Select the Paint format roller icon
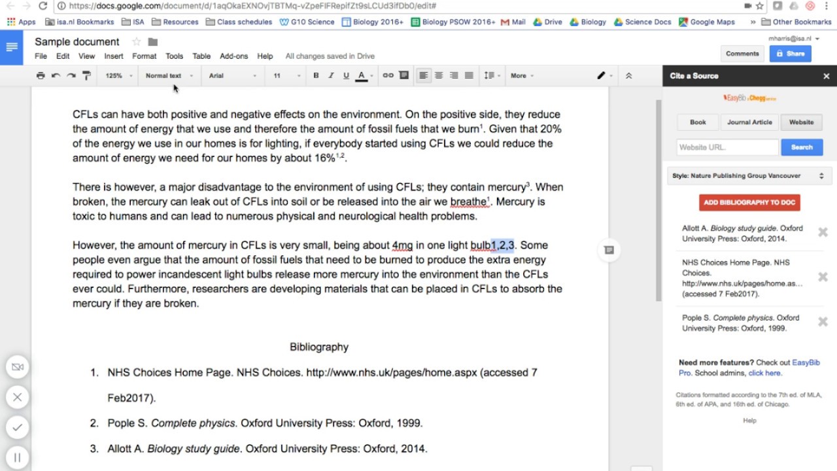The image size is (837, 471). pos(86,76)
